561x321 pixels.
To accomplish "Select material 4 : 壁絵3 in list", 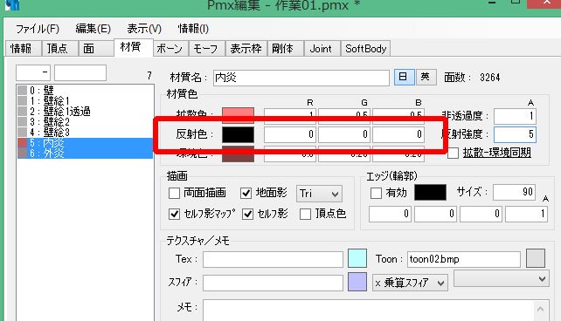I will click(85, 133).
